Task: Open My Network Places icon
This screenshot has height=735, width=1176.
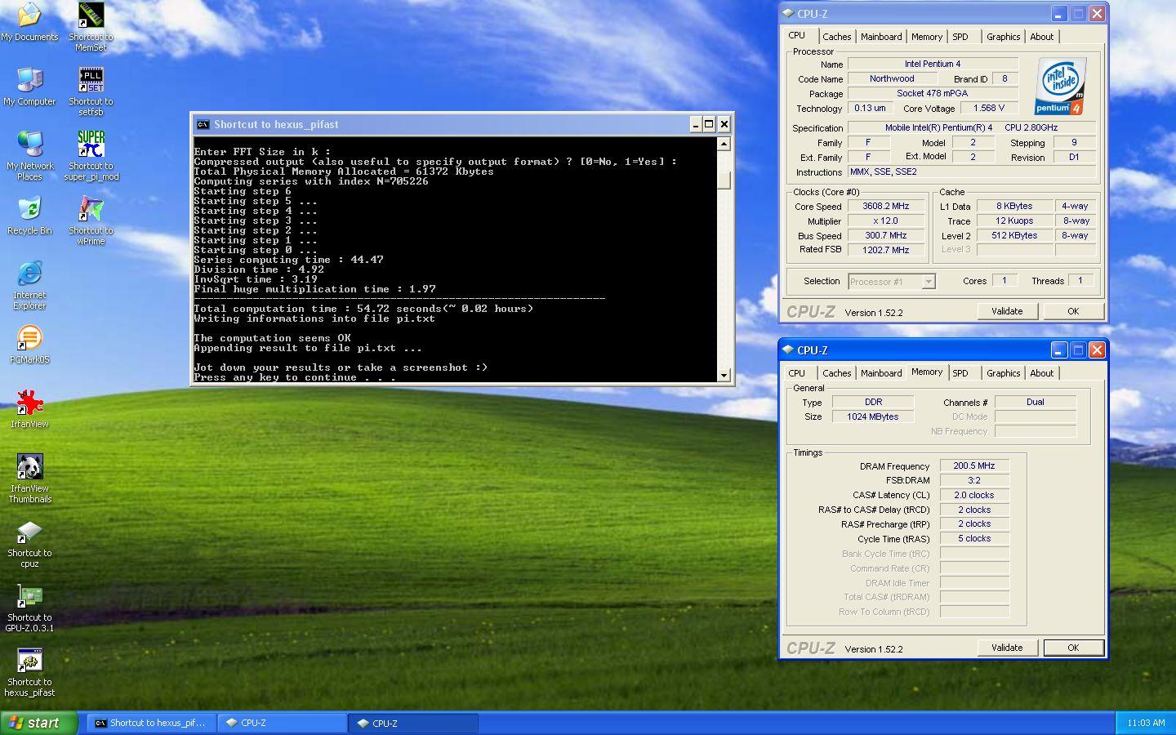Action: click(x=29, y=156)
